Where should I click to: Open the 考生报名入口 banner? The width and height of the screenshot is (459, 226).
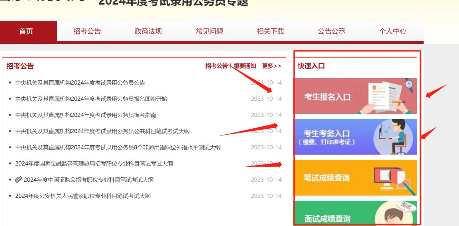click(355, 96)
